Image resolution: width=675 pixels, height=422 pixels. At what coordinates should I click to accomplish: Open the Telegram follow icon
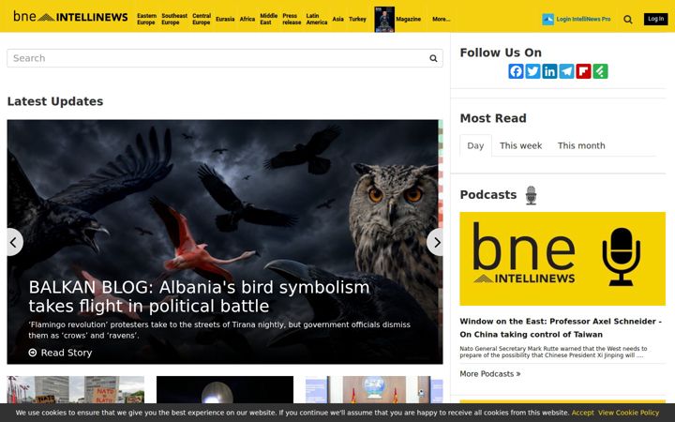[x=566, y=71]
